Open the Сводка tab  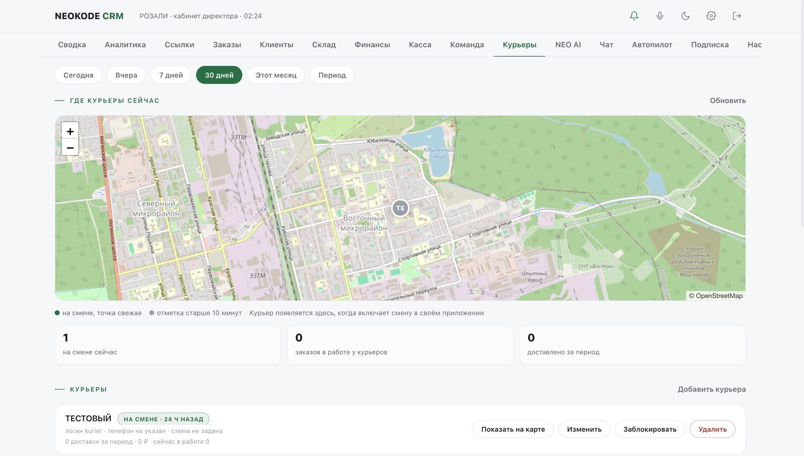[72, 45]
